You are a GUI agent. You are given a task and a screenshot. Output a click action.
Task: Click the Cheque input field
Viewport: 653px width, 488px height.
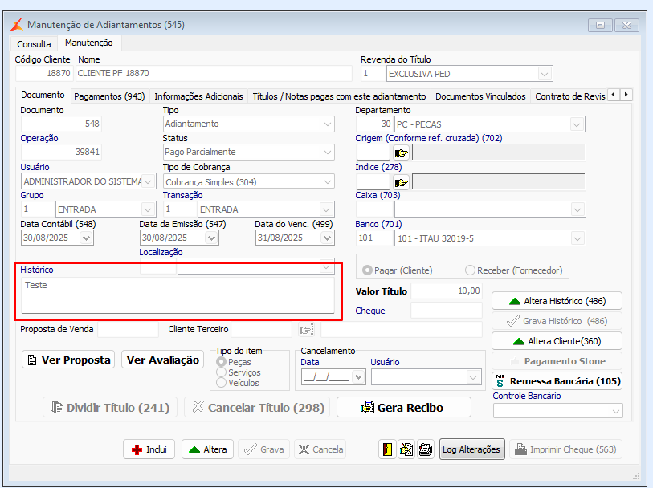pyautogui.click(x=447, y=311)
